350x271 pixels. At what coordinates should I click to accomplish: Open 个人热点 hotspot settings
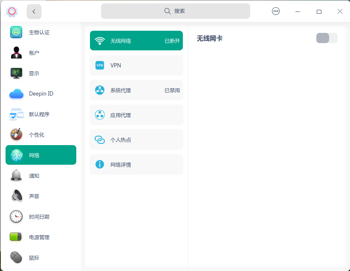click(99, 140)
